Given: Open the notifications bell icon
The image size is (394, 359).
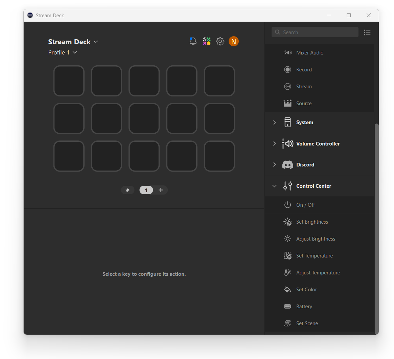Looking at the screenshot, I should (193, 41).
